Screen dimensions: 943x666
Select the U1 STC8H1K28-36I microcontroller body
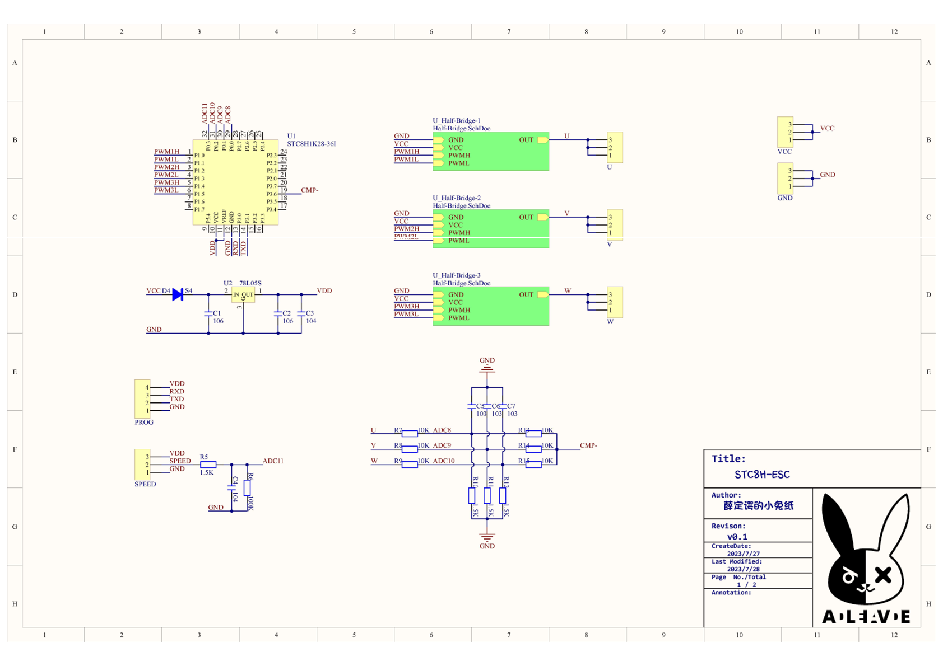235,182
